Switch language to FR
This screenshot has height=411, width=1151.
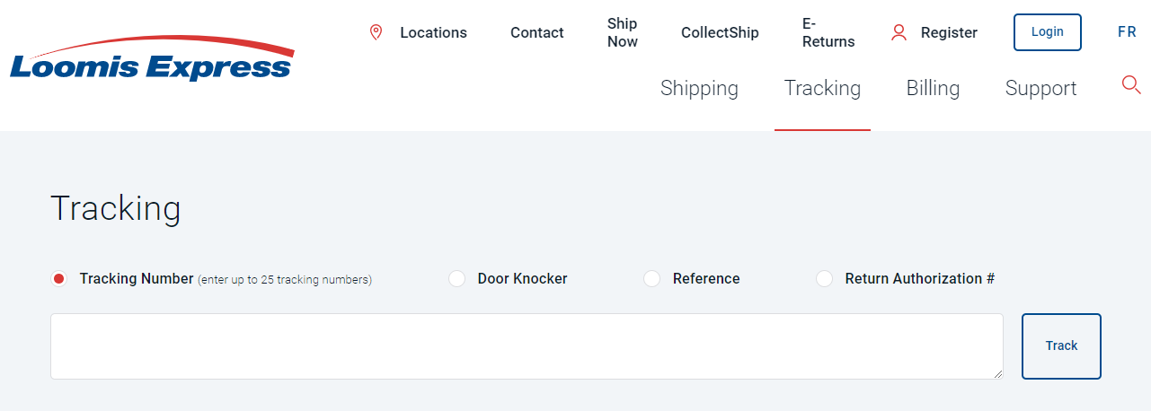click(1127, 32)
